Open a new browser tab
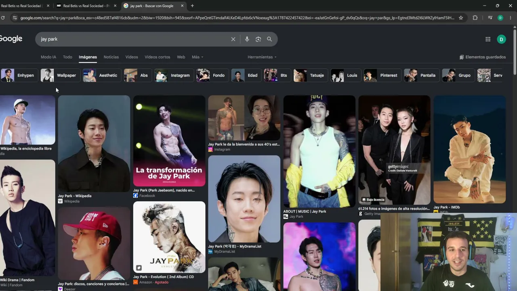 click(x=192, y=6)
